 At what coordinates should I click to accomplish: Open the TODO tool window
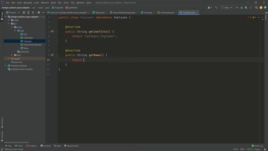coord(18,146)
